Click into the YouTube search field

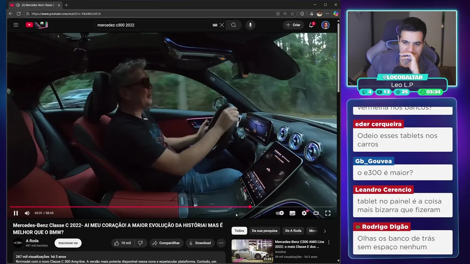[153, 25]
